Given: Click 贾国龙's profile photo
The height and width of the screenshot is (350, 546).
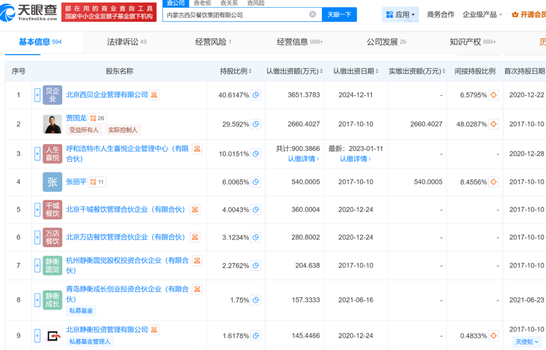Looking at the screenshot, I should (53, 124).
